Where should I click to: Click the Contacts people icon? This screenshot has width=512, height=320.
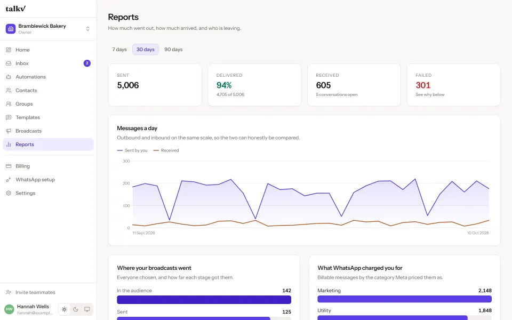click(x=9, y=91)
